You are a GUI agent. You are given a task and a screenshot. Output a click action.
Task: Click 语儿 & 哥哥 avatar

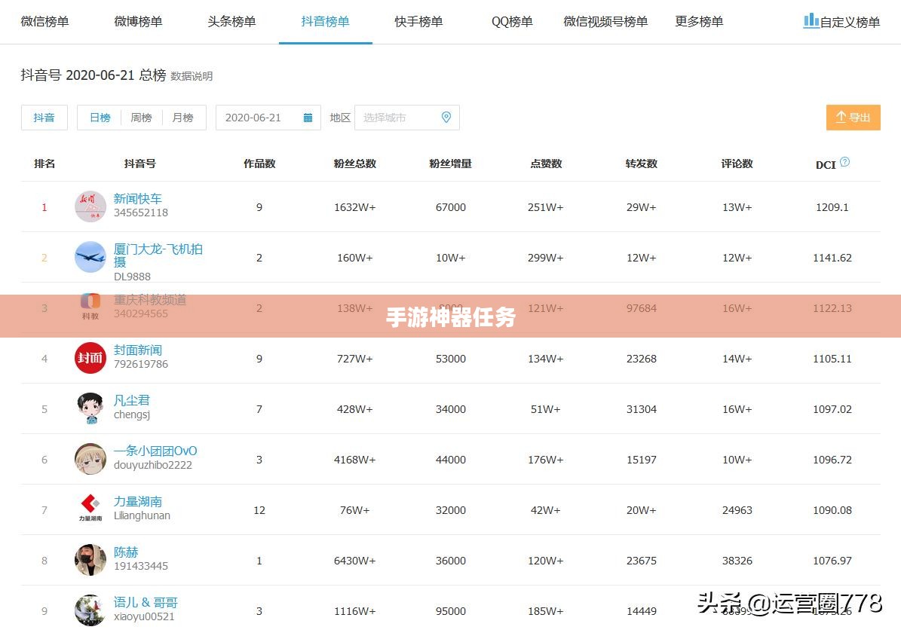90,610
